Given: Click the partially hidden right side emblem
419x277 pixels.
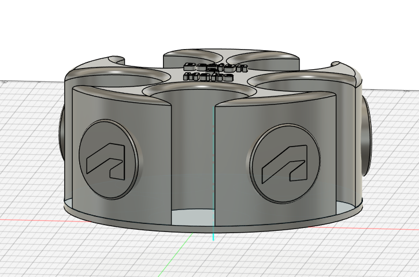Looking at the screenshot, I should (366, 136).
